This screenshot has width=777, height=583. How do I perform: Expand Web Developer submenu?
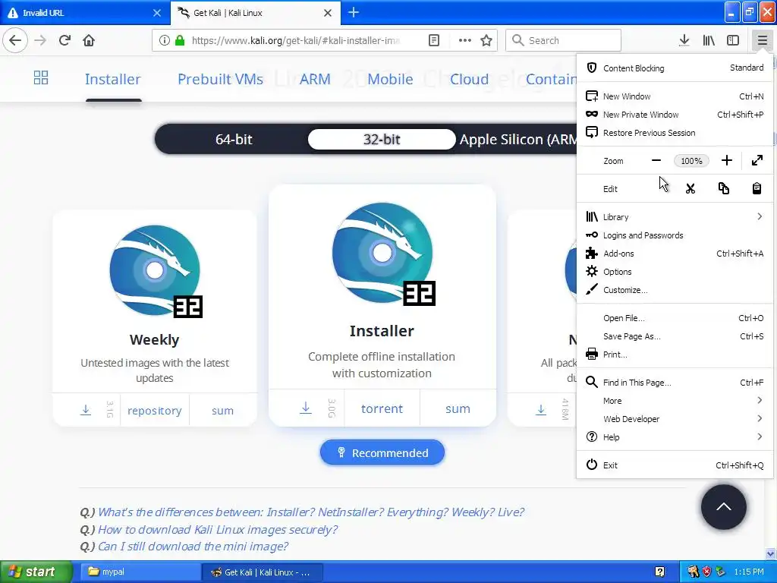click(675, 419)
